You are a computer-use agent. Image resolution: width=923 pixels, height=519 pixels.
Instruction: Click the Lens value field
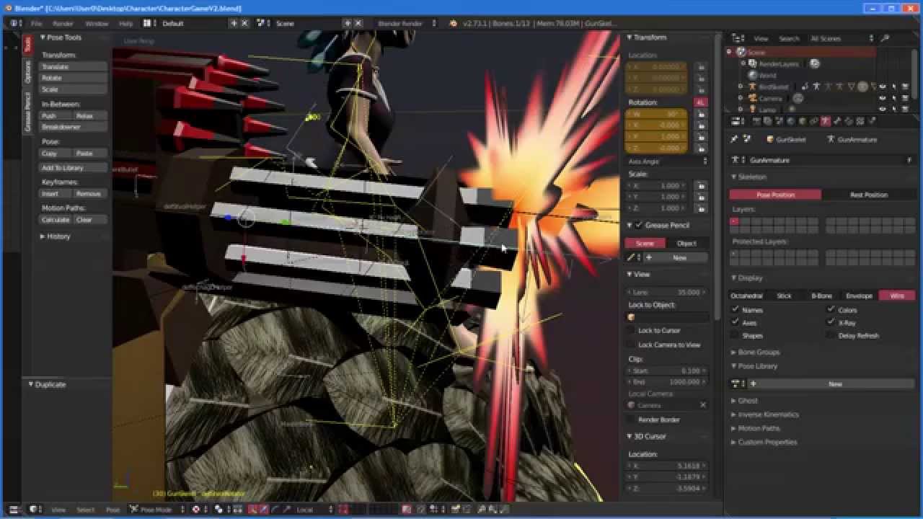[x=668, y=292]
